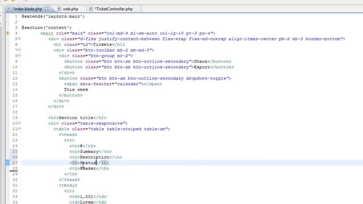Collapse the btn-toolbar div fold at line 7
The height and width of the screenshot is (204, 363).
point(19,50)
